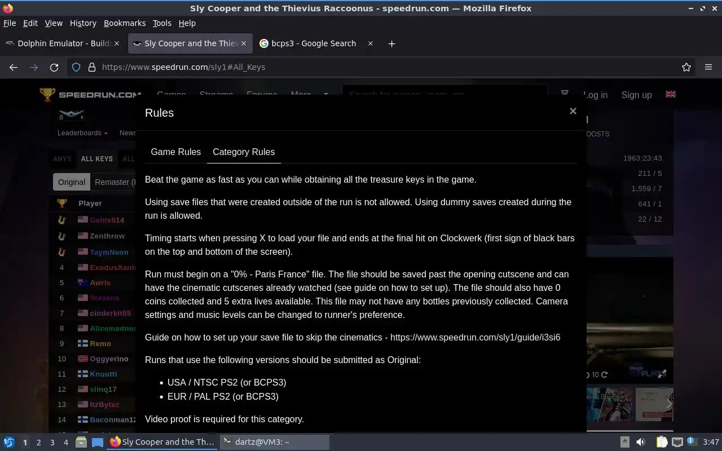The height and width of the screenshot is (451, 722).
Task: Open the File menu
Action: tap(10, 23)
